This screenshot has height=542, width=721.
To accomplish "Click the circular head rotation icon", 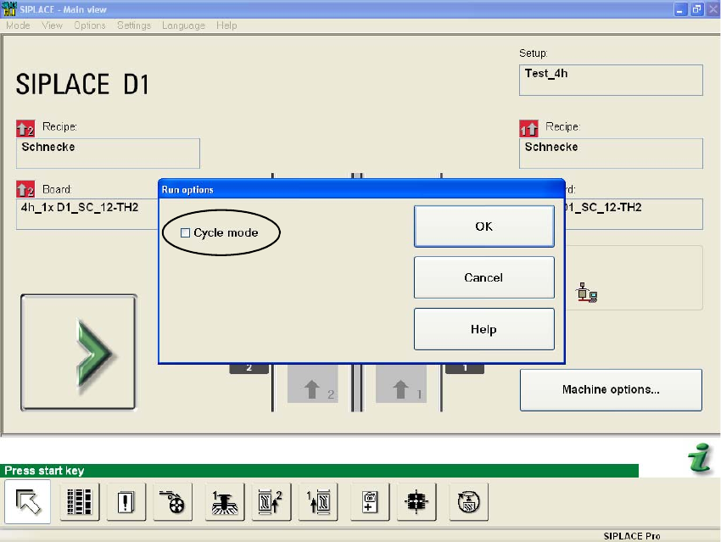I will pyautogui.click(x=468, y=501).
